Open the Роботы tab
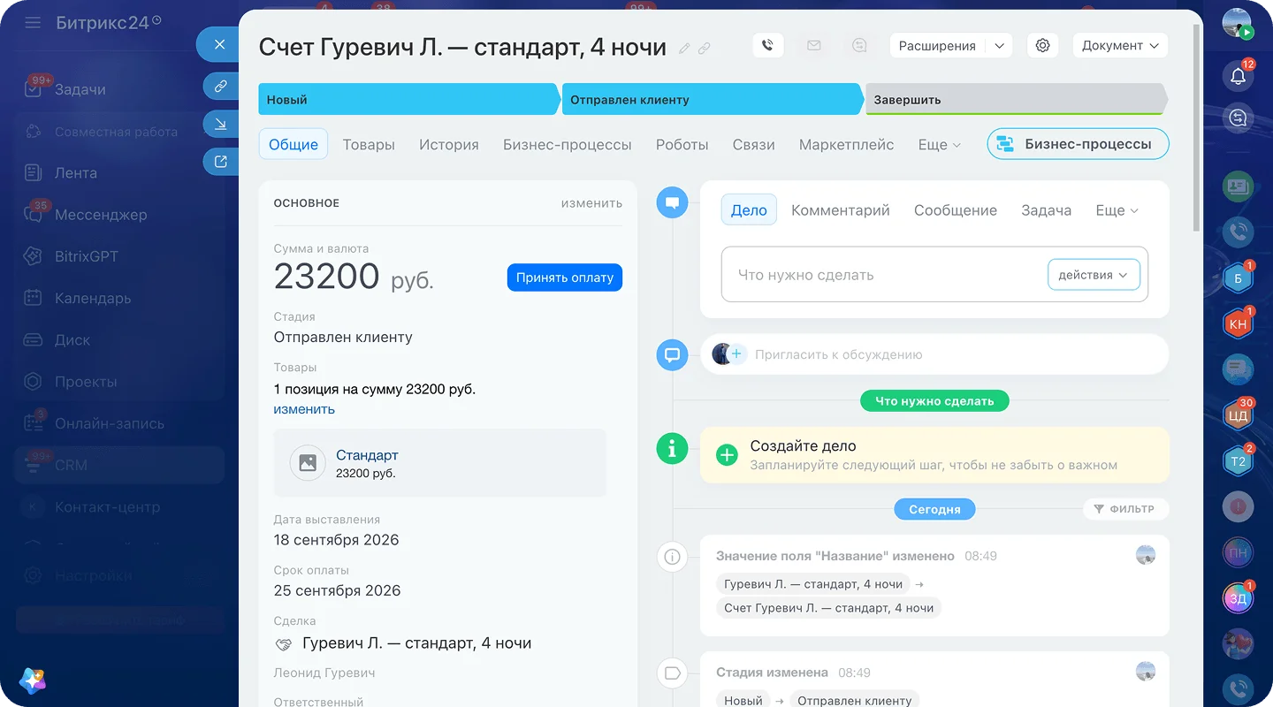The height and width of the screenshot is (707, 1273). (x=682, y=145)
